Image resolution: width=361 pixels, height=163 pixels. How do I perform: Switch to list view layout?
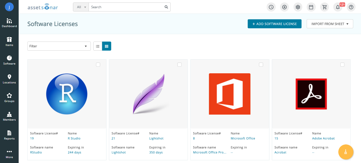coord(98,46)
